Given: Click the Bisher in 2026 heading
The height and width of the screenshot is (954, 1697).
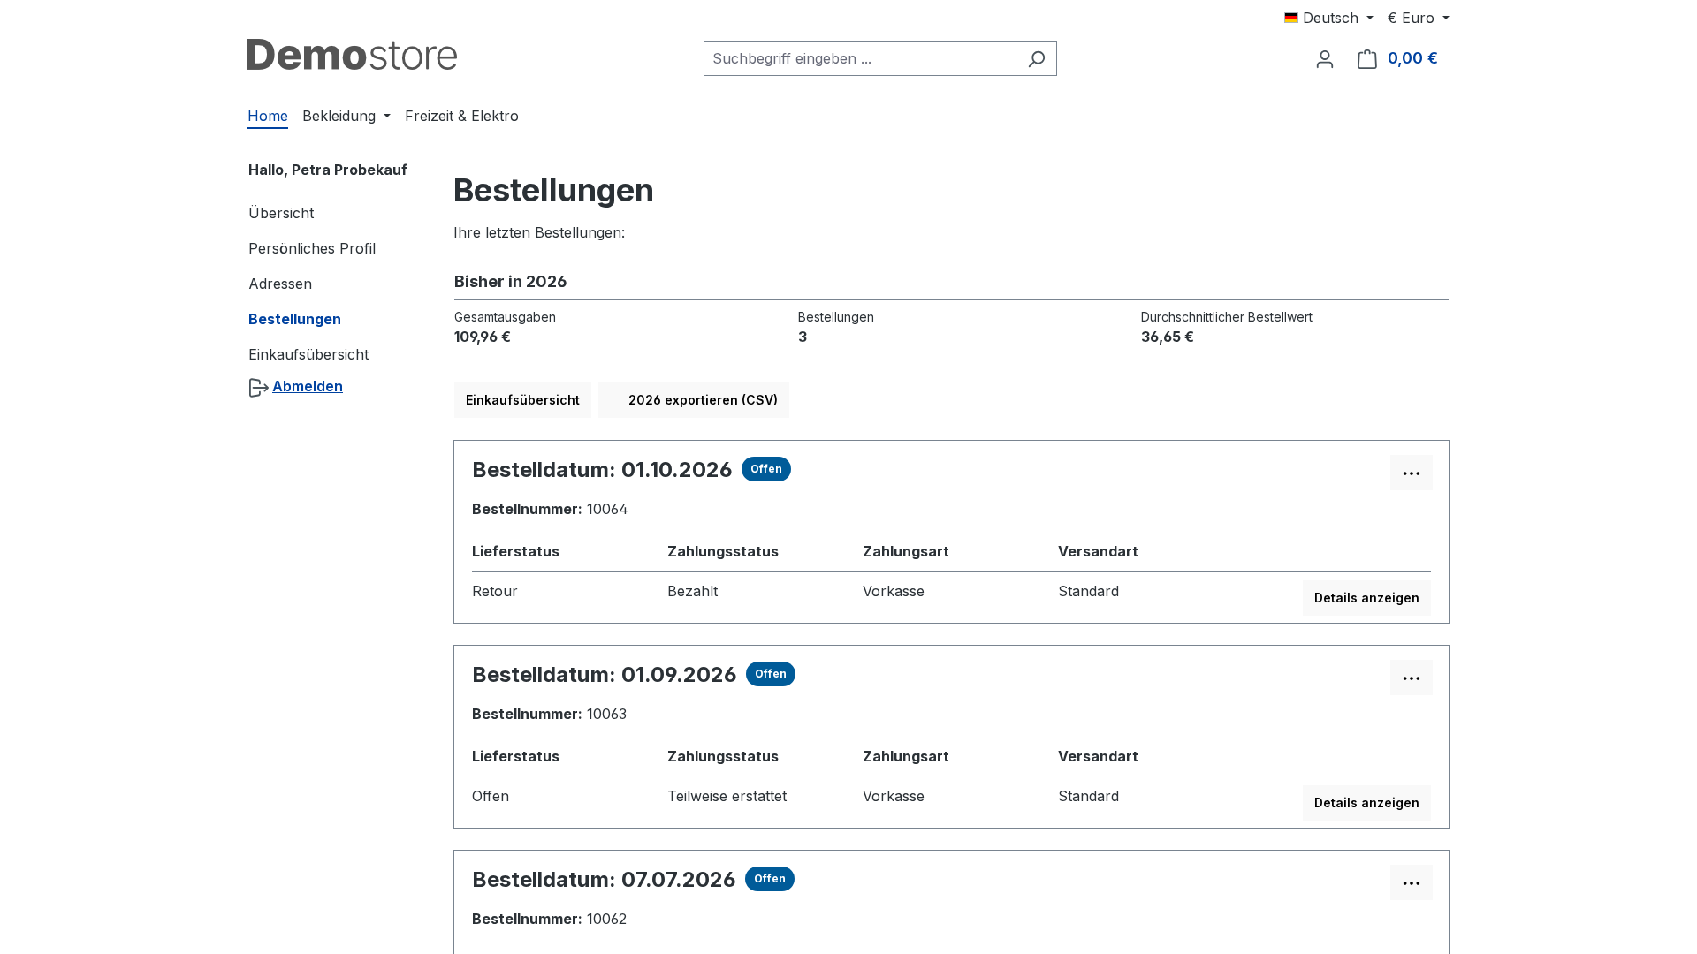Looking at the screenshot, I should pos(511,282).
